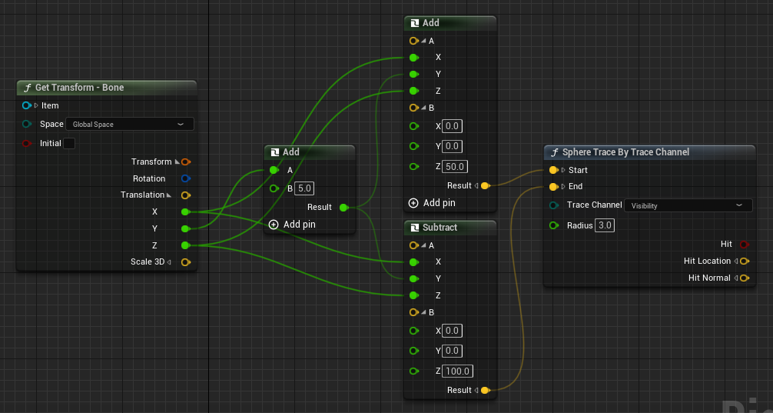Click the Space pin on Get Transform
This screenshot has width=773, height=413.
pyautogui.click(x=27, y=125)
